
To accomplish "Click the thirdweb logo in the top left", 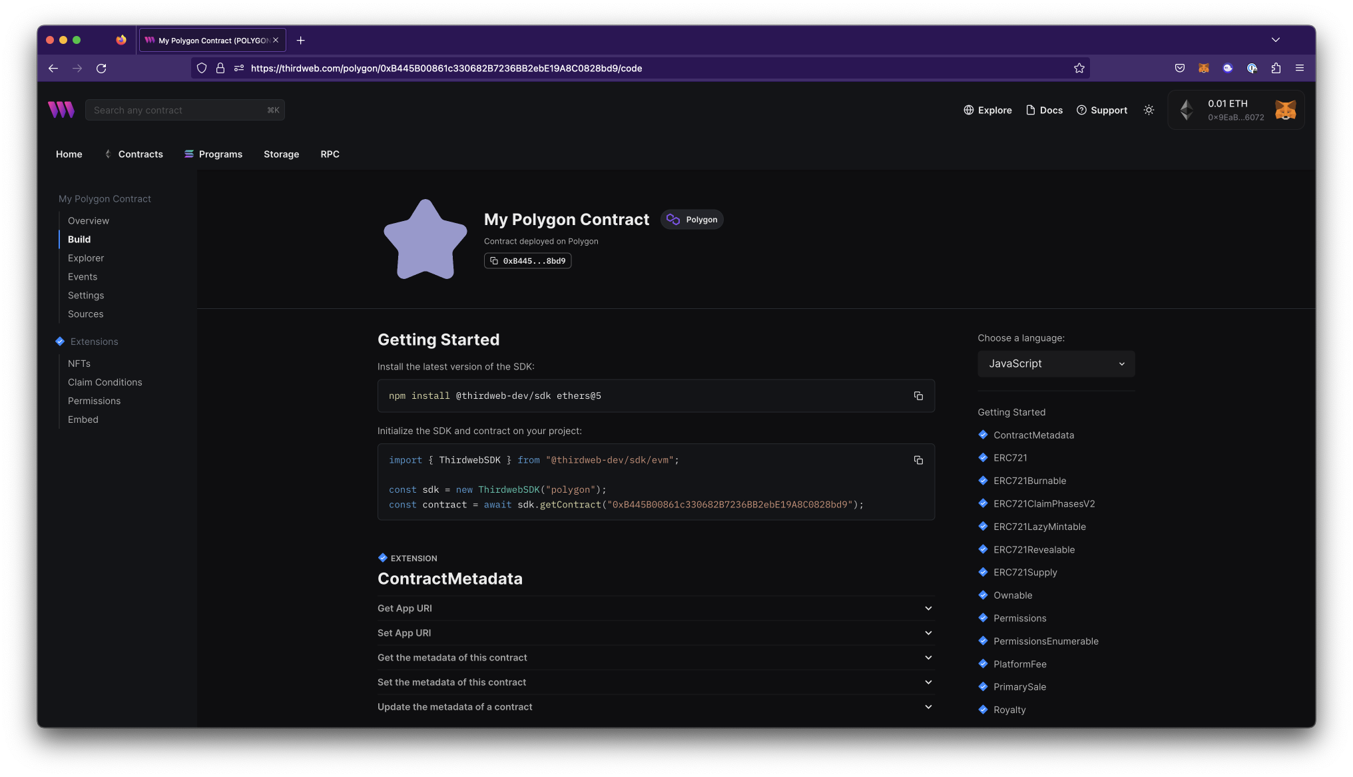I will (x=61, y=110).
